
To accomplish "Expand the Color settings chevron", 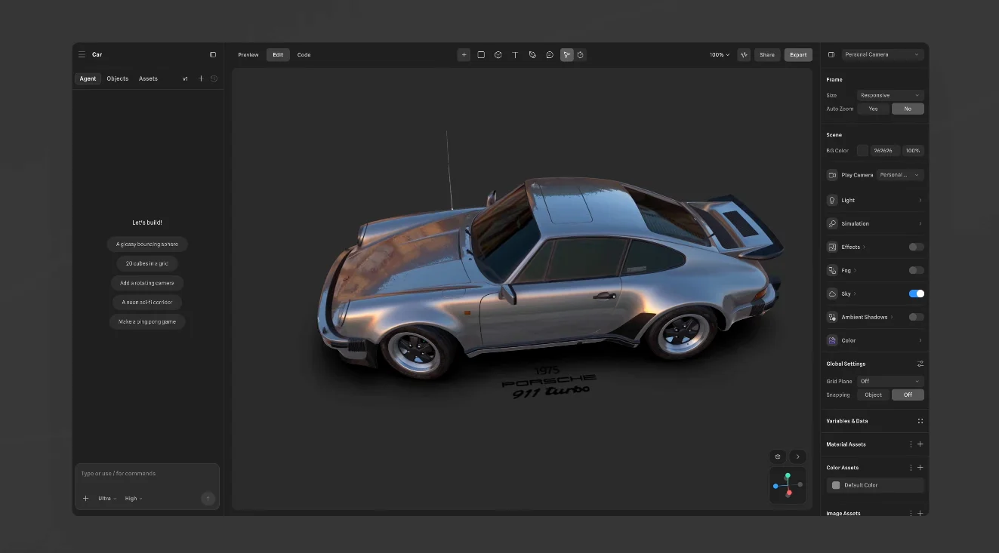I will click(920, 340).
